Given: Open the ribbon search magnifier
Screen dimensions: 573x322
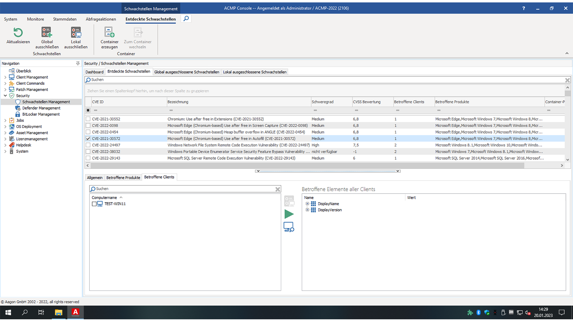Looking at the screenshot, I should click(186, 19).
